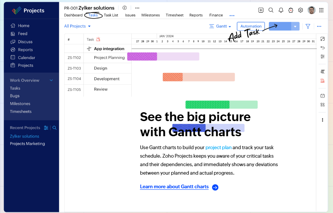This screenshot has width=333, height=213.
Task: Open global search with the magnifier icon
Action: click(x=271, y=10)
